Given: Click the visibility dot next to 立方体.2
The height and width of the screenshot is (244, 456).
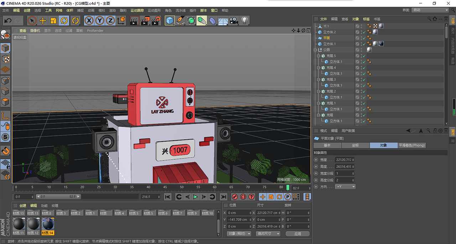Looking at the screenshot, I should point(361,31).
